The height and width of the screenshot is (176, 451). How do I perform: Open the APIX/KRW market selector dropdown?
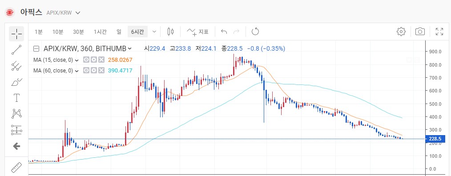click(x=78, y=12)
